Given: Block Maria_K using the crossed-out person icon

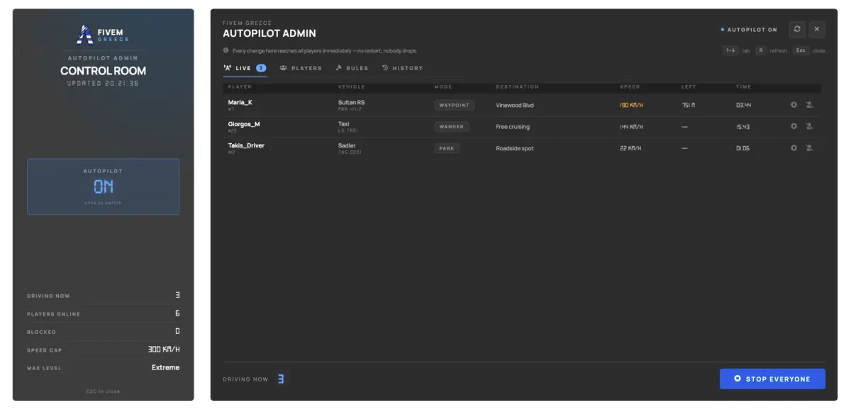Looking at the screenshot, I should click(x=809, y=105).
